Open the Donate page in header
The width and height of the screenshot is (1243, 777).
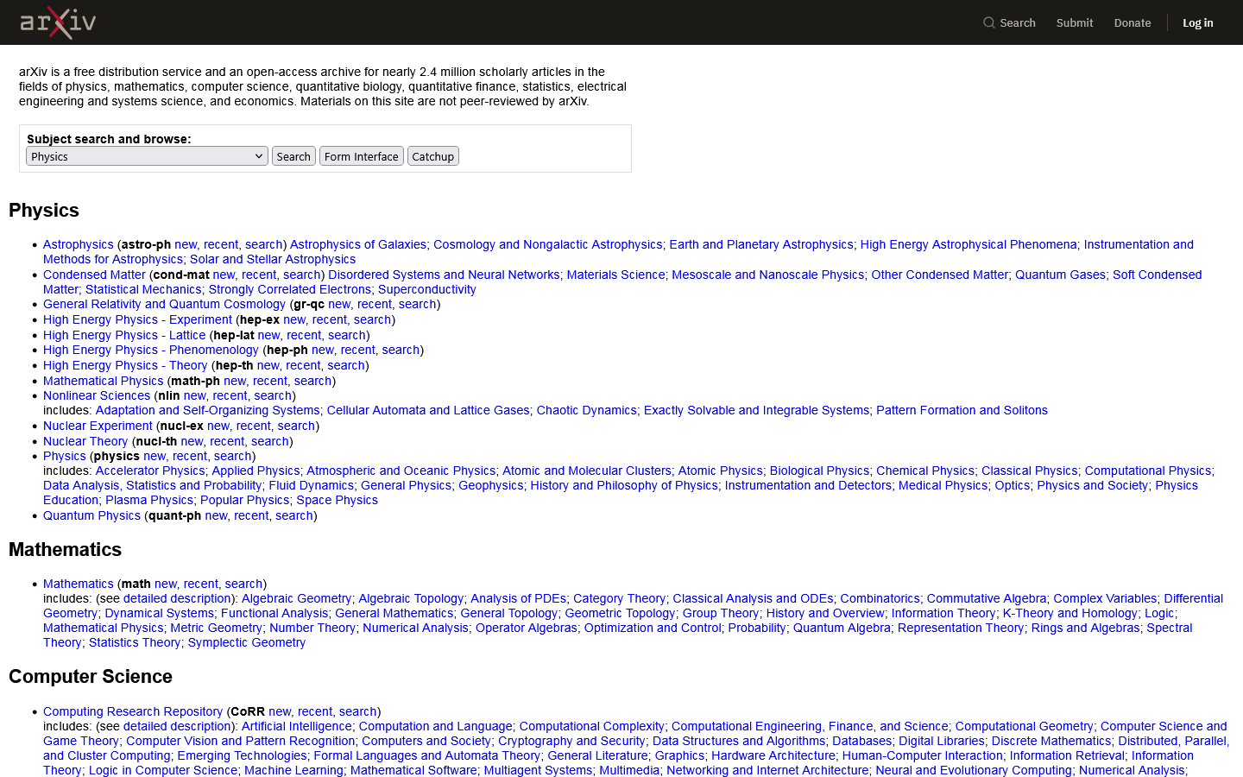[1133, 22]
